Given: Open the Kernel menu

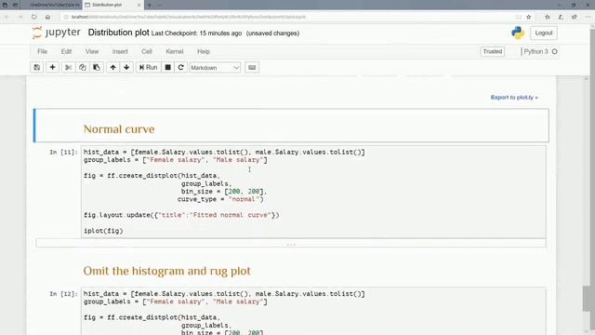Looking at the screenshot, I should 175,51.
